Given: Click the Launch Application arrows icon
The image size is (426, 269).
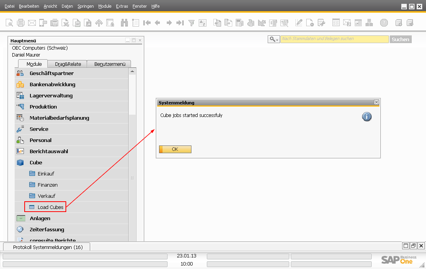Looking at the screenshot, I should 99,23.
